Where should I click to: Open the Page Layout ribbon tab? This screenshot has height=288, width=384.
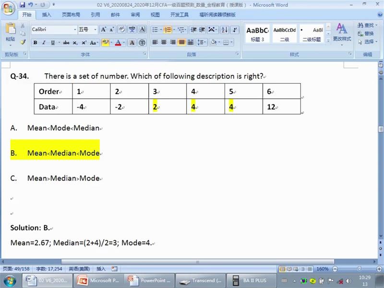pyautogui.click(x=71, y=15)
